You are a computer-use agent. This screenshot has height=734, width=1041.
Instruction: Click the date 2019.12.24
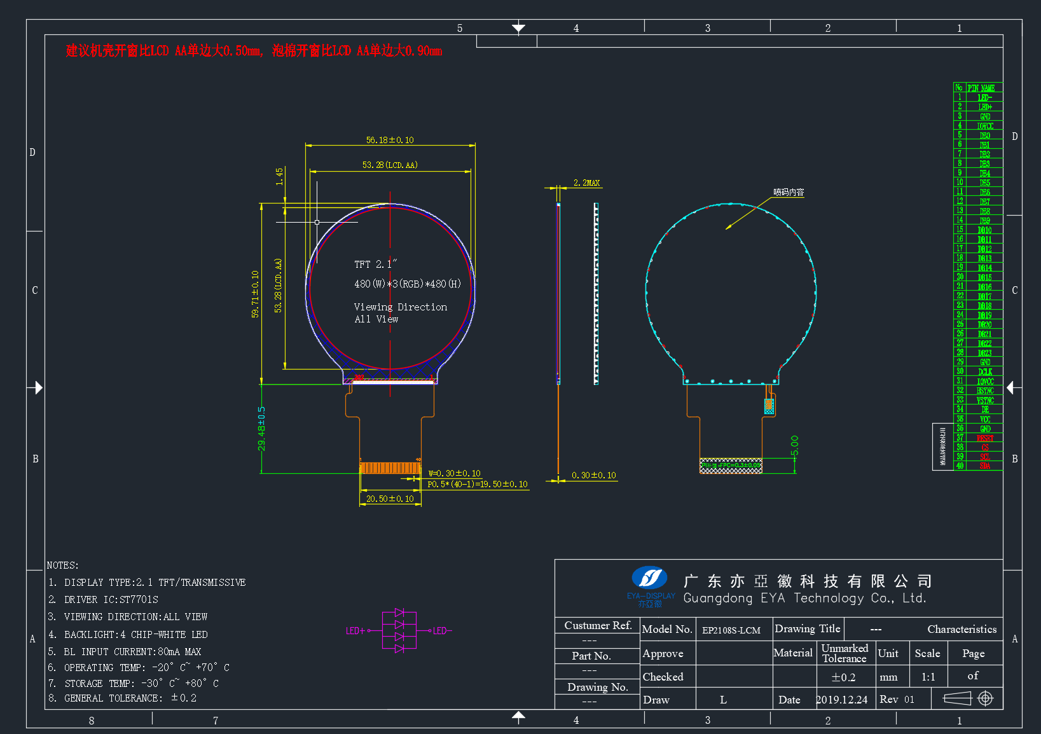click(841, 700)
